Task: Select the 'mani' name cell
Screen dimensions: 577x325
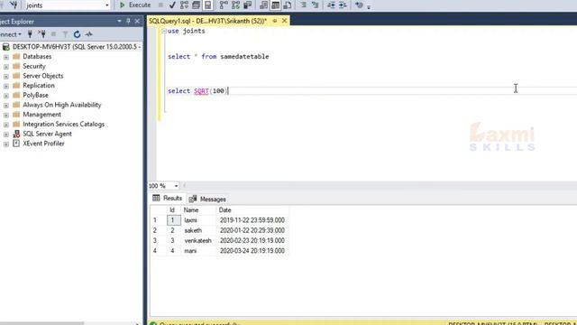Action: click(x=198, y=251)
